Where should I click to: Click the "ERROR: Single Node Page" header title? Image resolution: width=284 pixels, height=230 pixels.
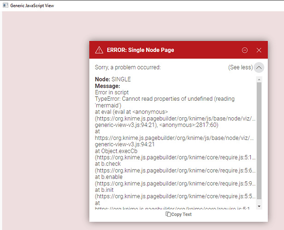point(140,50)
